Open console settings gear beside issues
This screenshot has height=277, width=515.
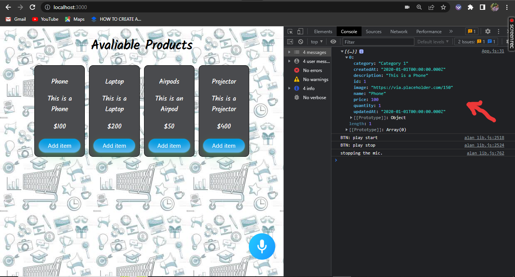tap(507, 42)
